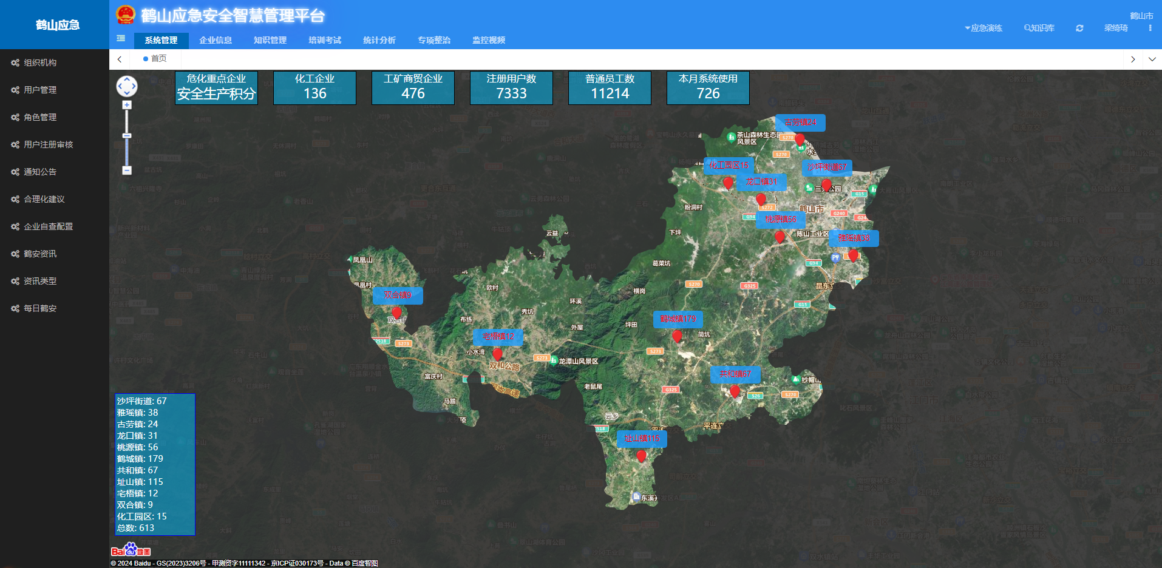Click the refresh icon in header
1162x568 pixels.
[x=1079, y=28]
